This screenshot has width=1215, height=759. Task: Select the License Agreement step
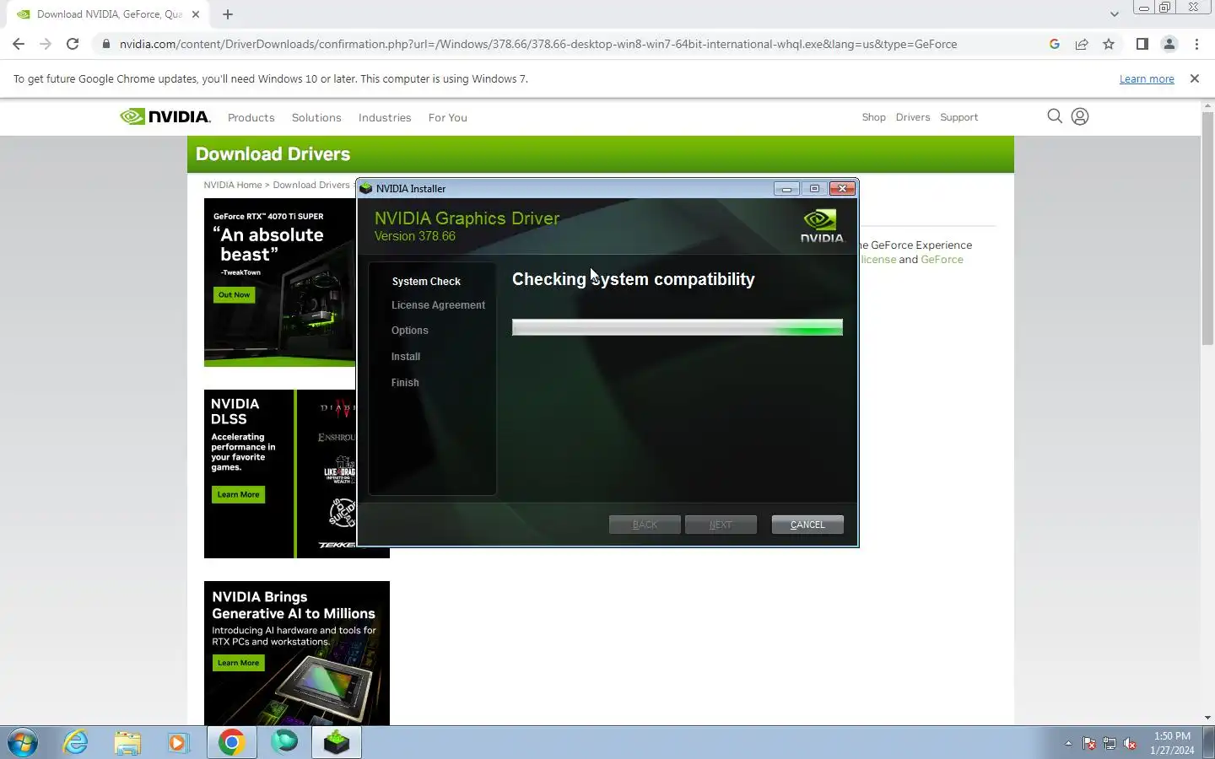coord(438,305)
